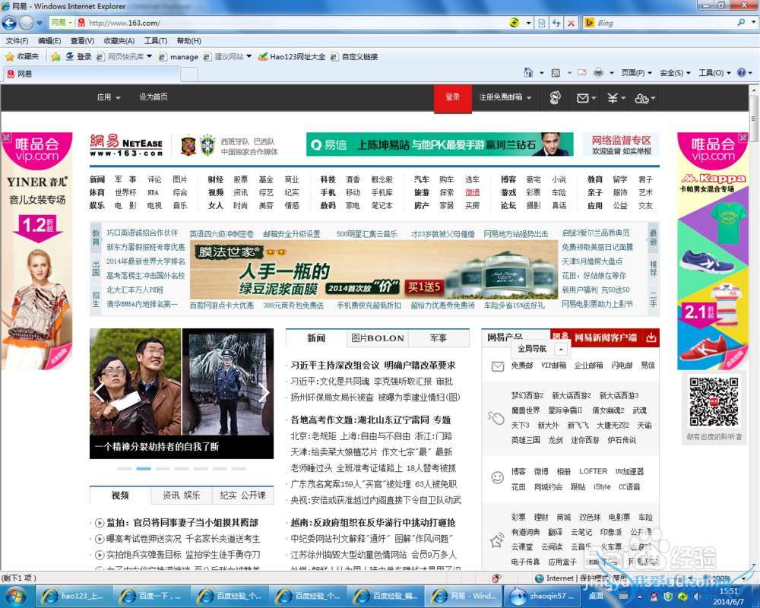The image size is (760, 608).
Task: Open the 收藏夹(A) menu
Action: [x=119, y=41]
